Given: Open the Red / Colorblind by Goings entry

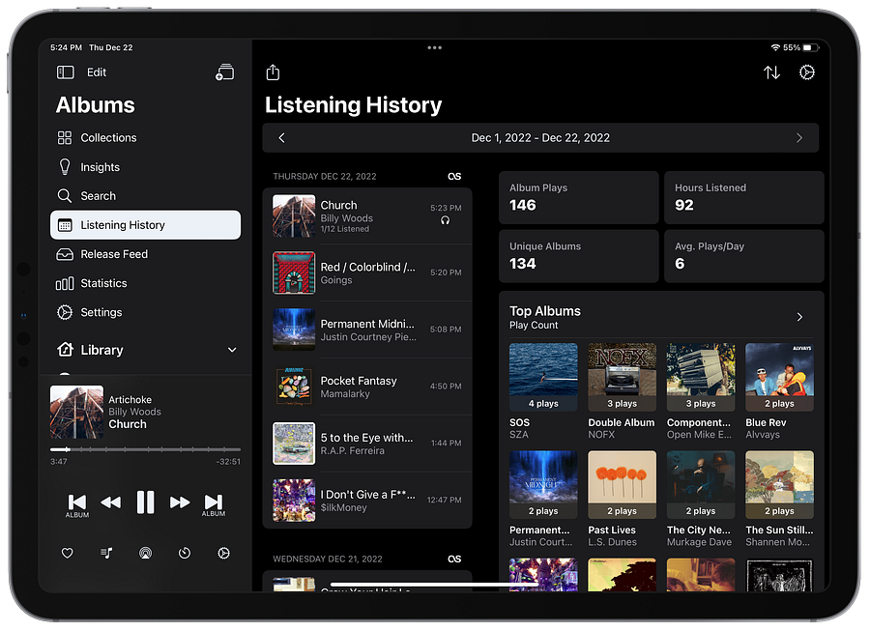Looking at the screenshot, I should (367, 272).
